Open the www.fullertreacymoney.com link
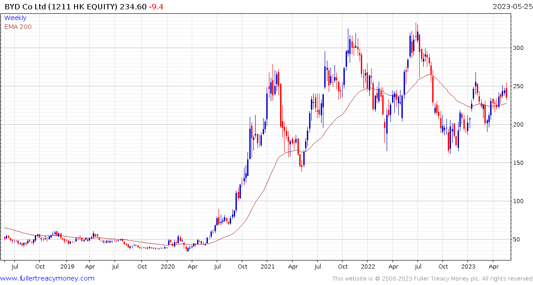Screen dimensions: 533x285 [47, 279]
